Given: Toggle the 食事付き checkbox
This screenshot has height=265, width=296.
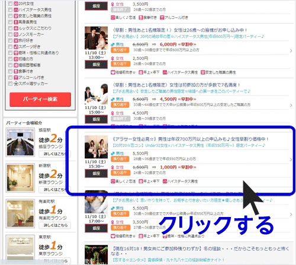Looking at the screenshot, I should coord(10,71).
